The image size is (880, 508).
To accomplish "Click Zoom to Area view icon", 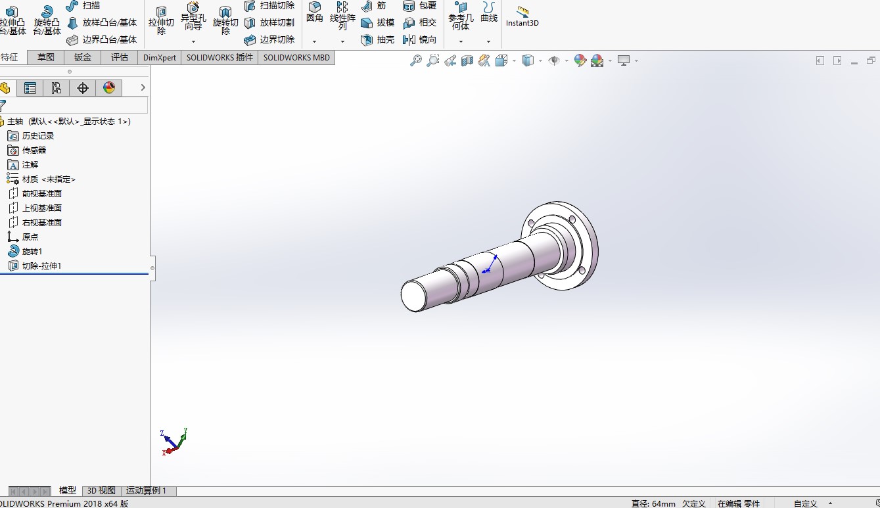I will pos(433,60).
